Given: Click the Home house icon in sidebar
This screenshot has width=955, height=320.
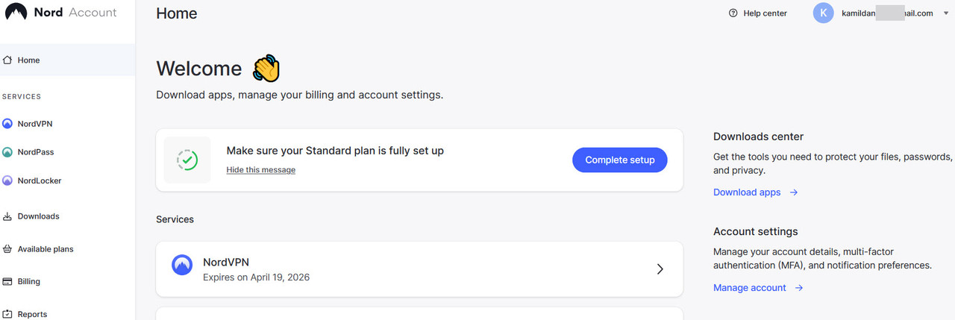Looking at the screenshot, I should pyautogui.click(x=7, y=60).
